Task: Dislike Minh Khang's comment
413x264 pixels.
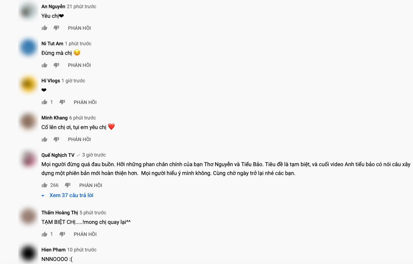Action: point(56,139)
